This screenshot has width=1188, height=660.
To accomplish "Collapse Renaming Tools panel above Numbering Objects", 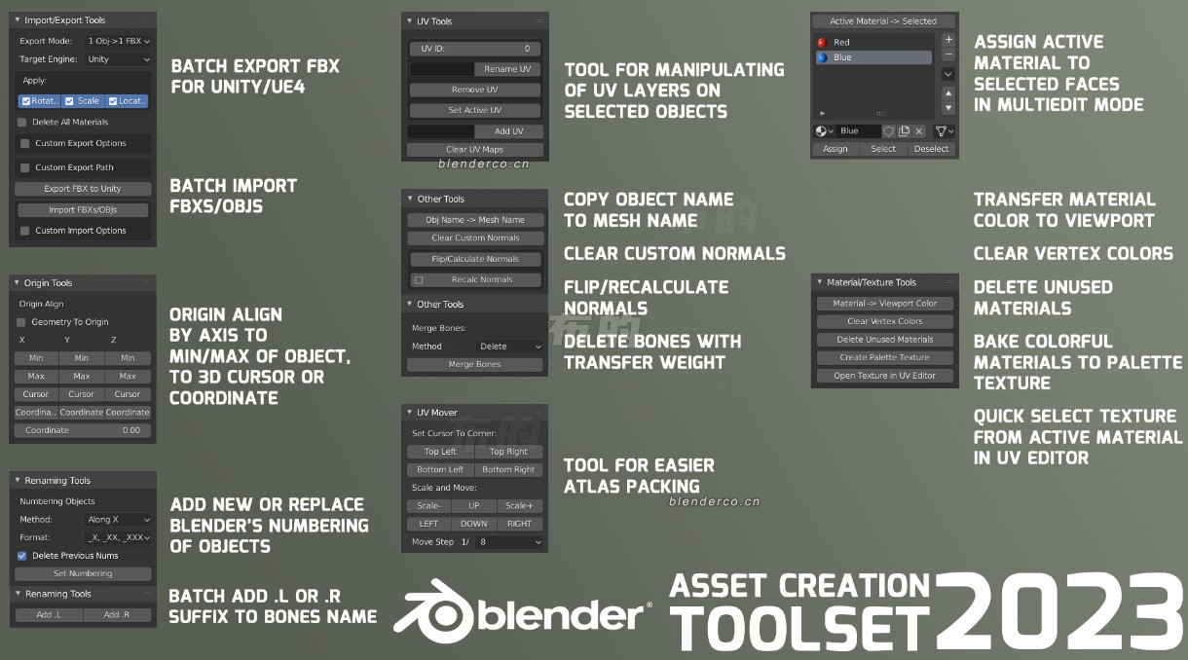I will 17,481.
